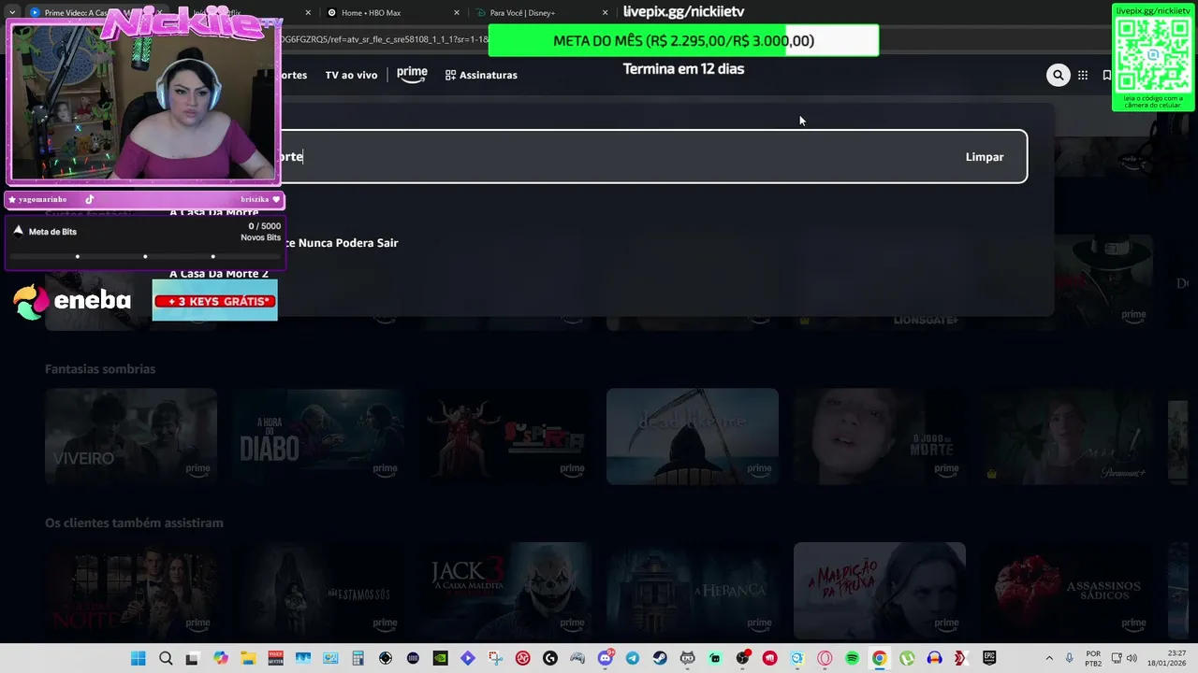Click the Prime logo in navigation bar
Image resolution: width=1198 pixels, height=673 pixels.
click(412, 75)
